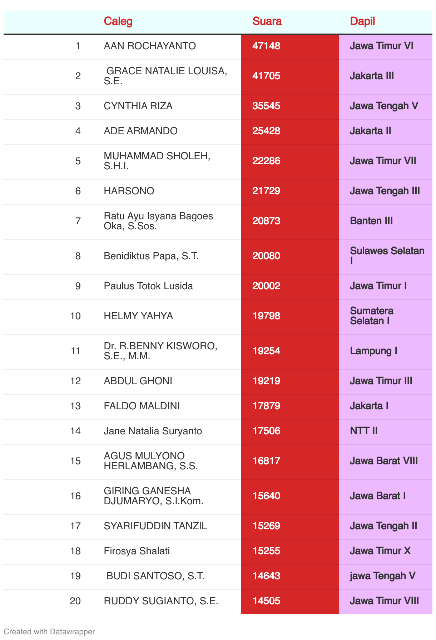
Task: Click the red 47148 votes cell
Action: click(267, 46)
